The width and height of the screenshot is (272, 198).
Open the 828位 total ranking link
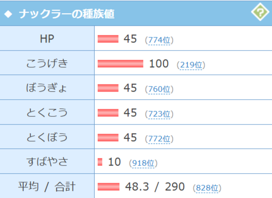pos(207,188)
